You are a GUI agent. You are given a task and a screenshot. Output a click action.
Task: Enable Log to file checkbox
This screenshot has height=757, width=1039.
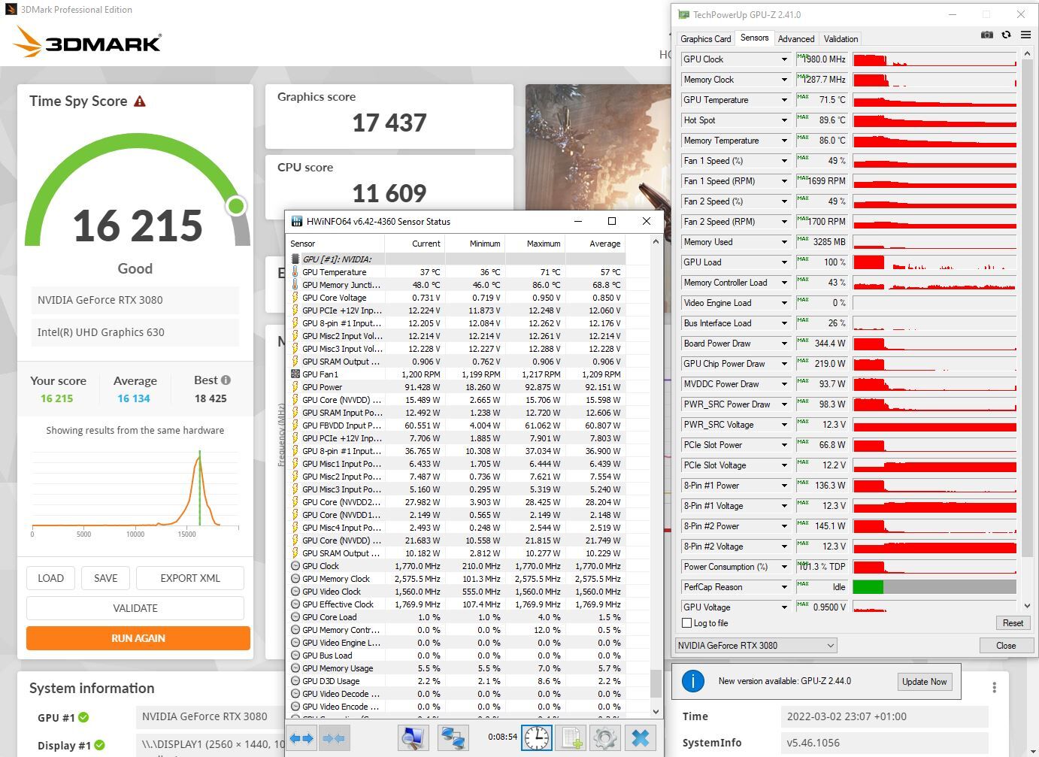point(686,622)
